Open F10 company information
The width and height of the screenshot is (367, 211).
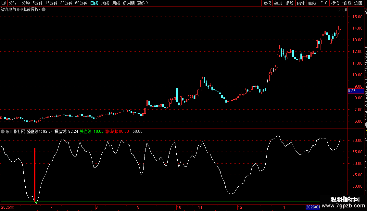point(324,3)
